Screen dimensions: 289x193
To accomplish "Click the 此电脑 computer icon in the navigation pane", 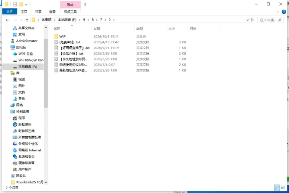I will [13, 47].
